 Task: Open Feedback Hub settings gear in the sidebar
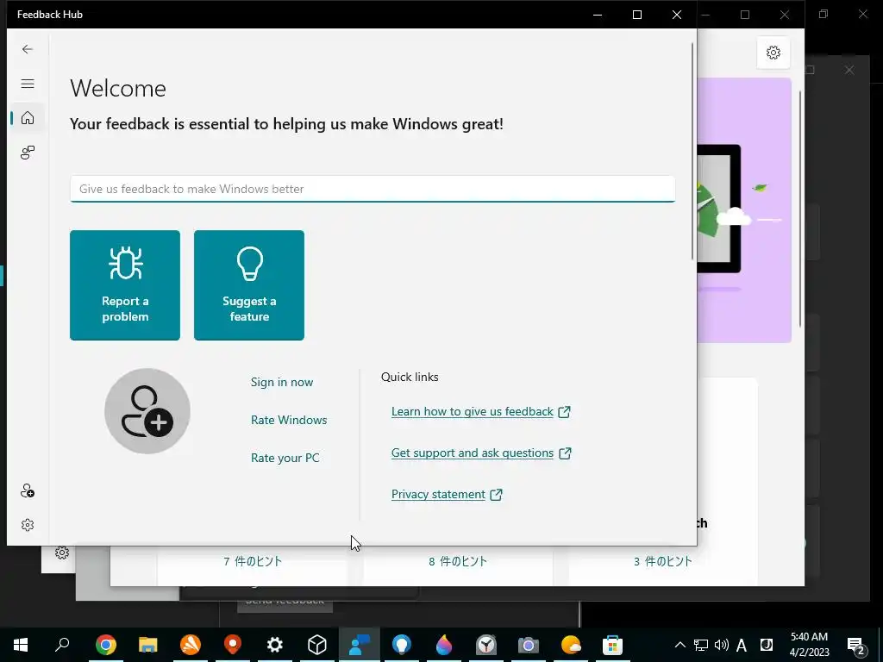click(x=27, y=525)
